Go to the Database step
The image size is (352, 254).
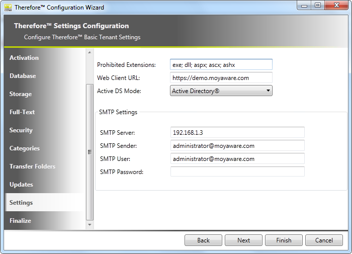(23, 76)
